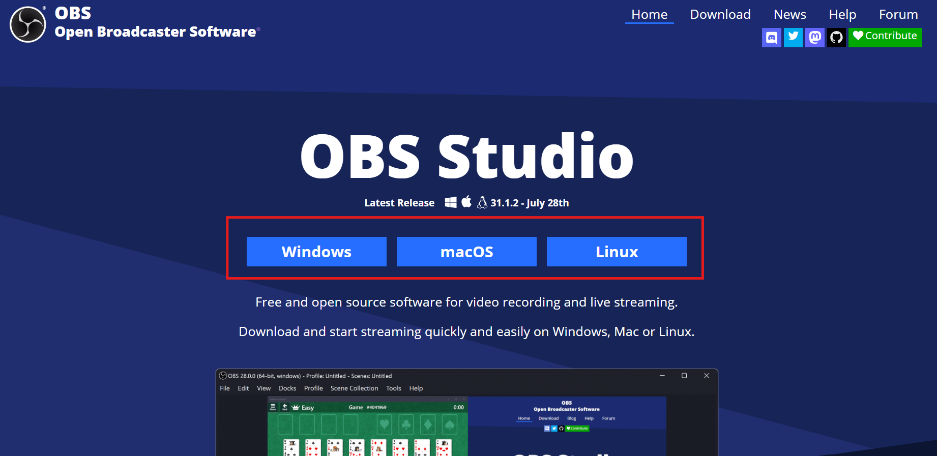
Task: Click the OBS window title 'Profile: Untitled - Scenes: Untitled'
Action: (x=349, y=376)
